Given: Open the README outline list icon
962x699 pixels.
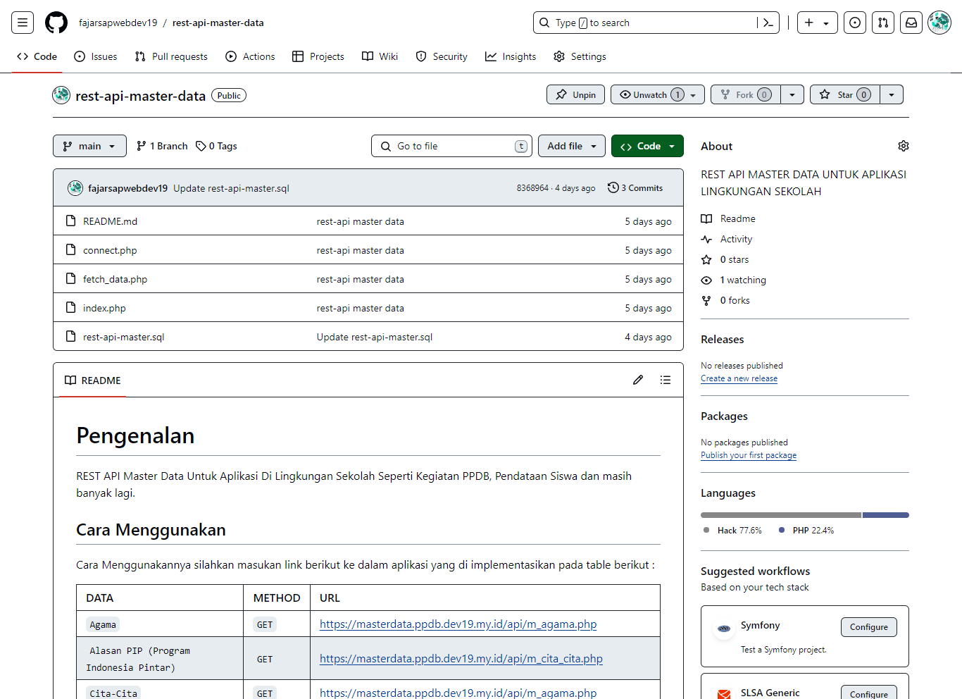Looking at the screenshot, I should pyautogui.click(x=666, y=380).
